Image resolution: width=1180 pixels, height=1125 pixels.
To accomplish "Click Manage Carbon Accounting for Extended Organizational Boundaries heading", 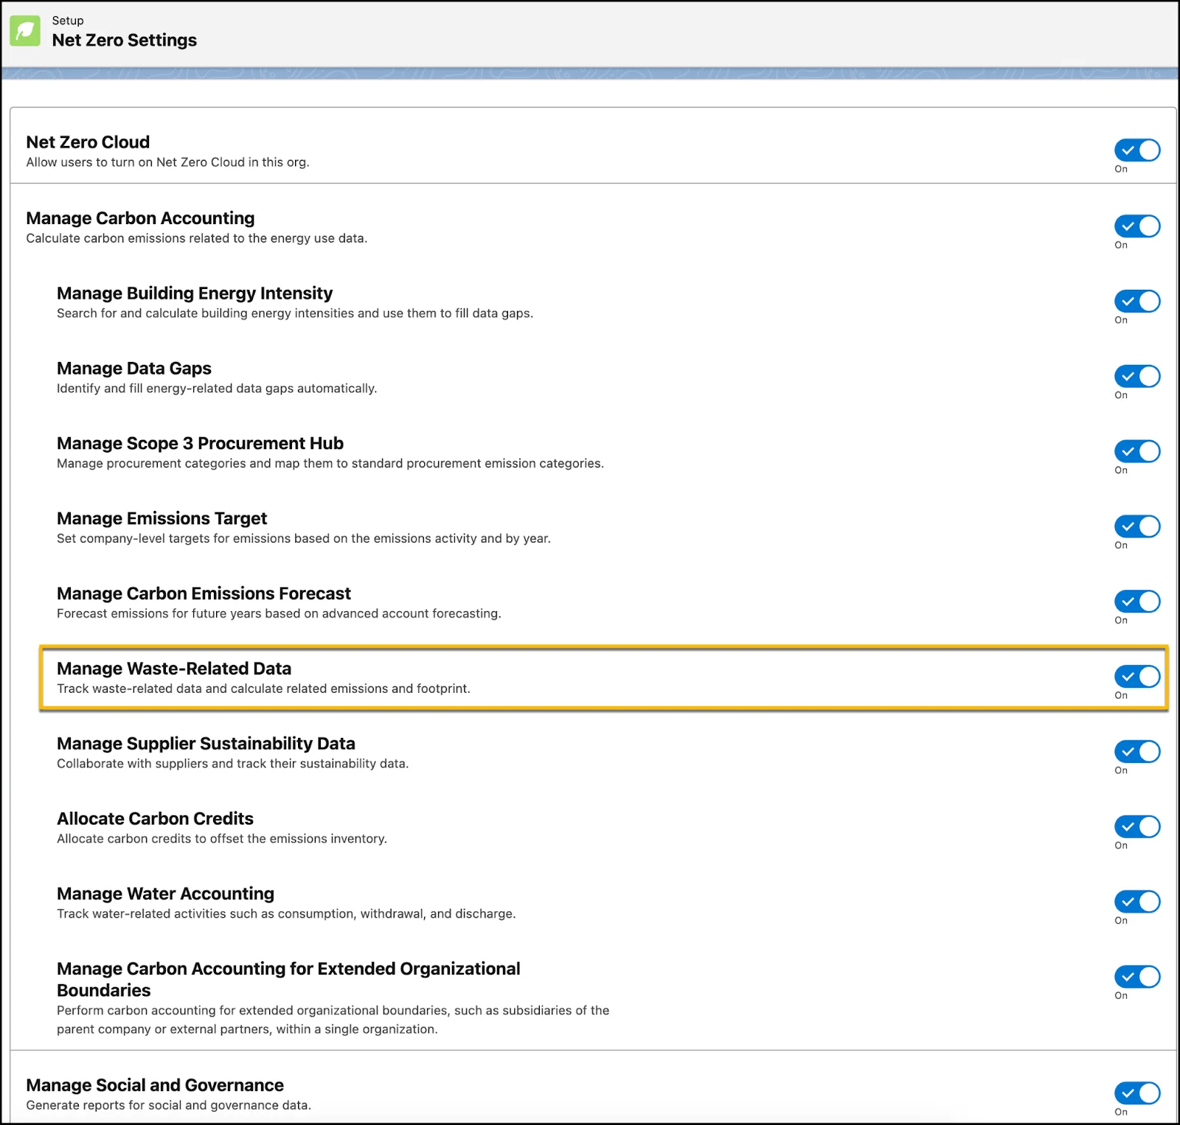I will [x=288, y=980].
